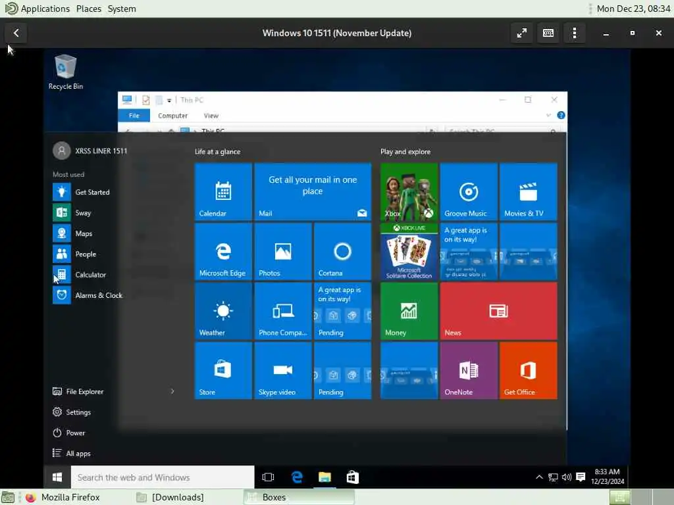Click the network icon in system tray
The height and width of the screenshot is (505, 674).
pos(553,477)
